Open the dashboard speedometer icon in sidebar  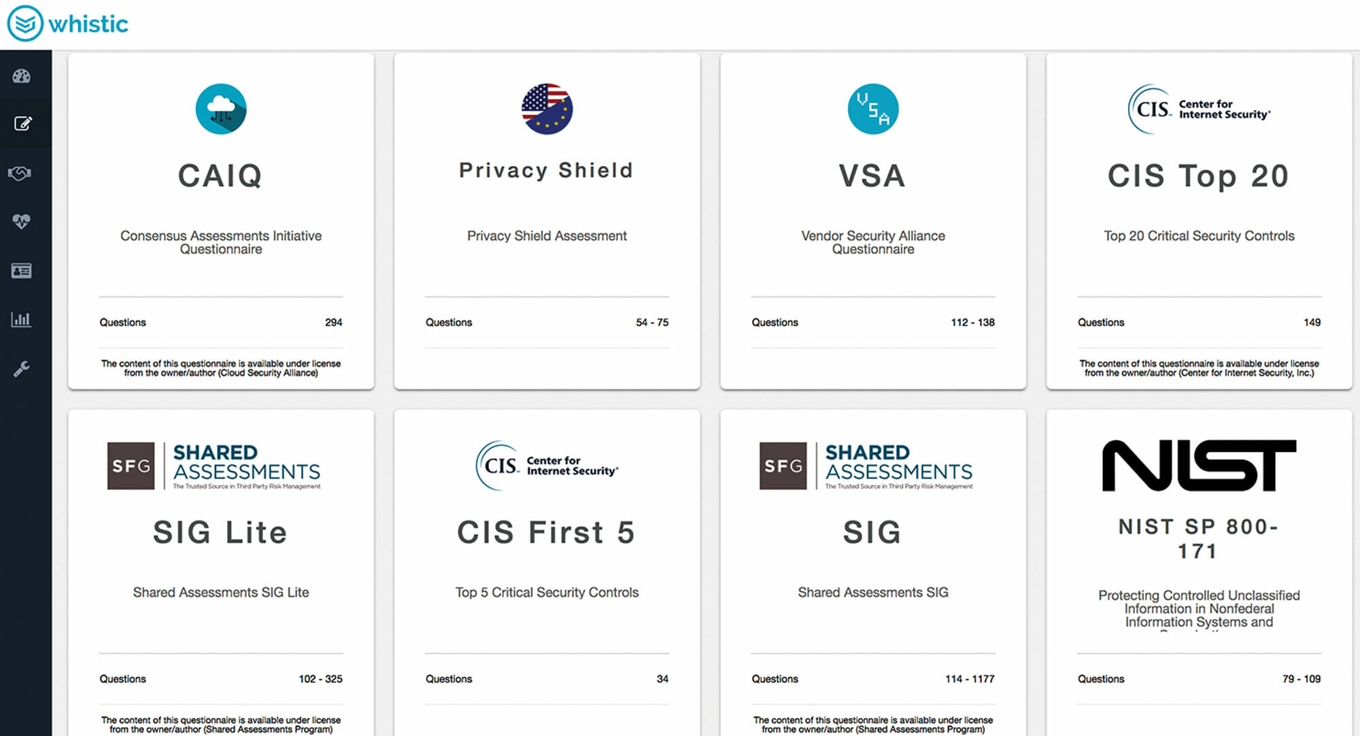(x=22, y=76)
